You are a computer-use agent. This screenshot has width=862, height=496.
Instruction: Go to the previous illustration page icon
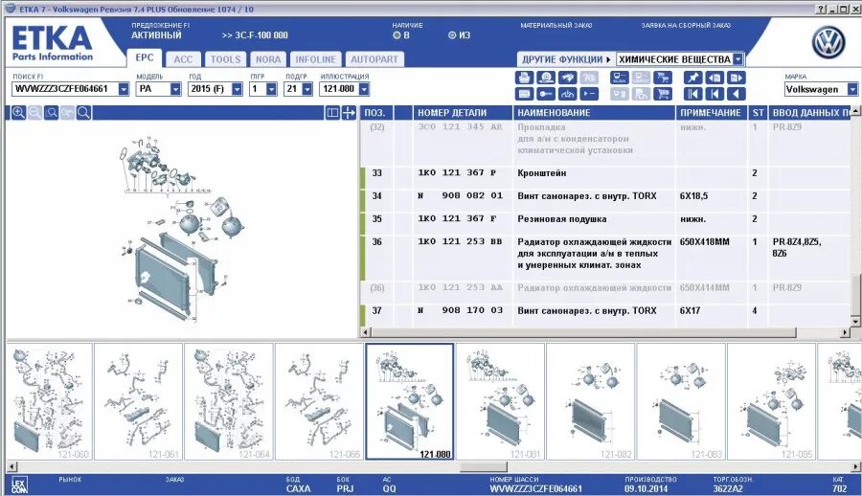(x=715, y=78)
